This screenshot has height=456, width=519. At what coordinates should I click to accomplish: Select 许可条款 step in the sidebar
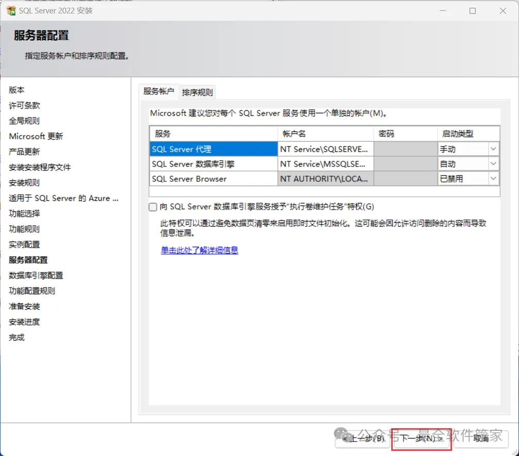(25, 106)
